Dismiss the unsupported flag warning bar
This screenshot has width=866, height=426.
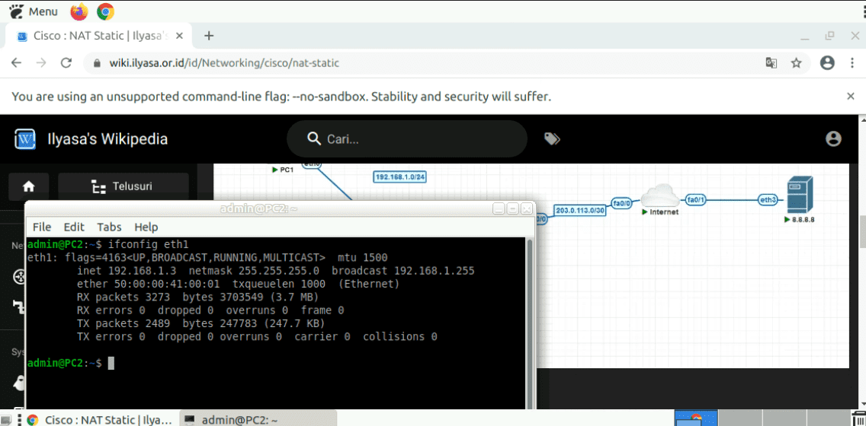tap(851, 96)
